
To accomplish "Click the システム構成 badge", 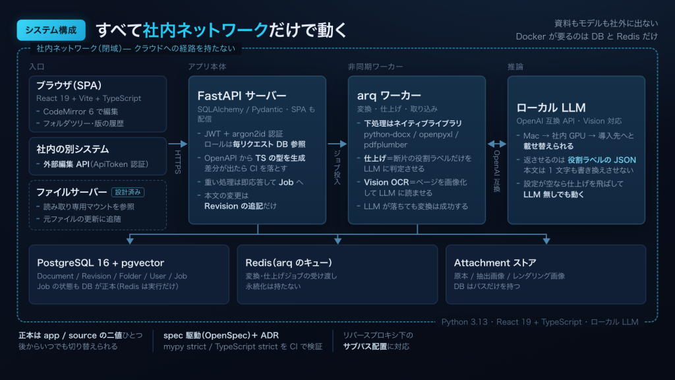I will (51, 30).
